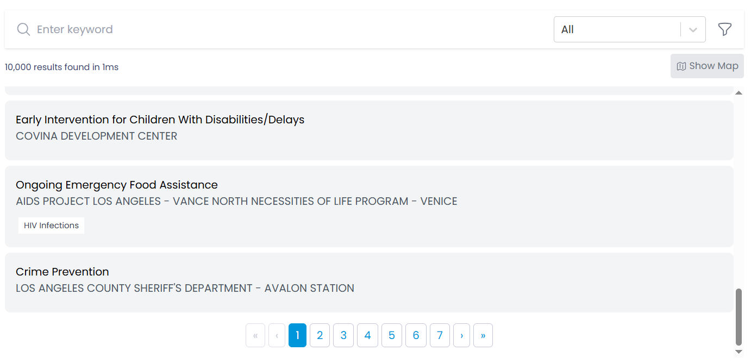Viewport: 751px width, 363px height.
Task: Open the filter funnel icon
Action: [724, 29]
